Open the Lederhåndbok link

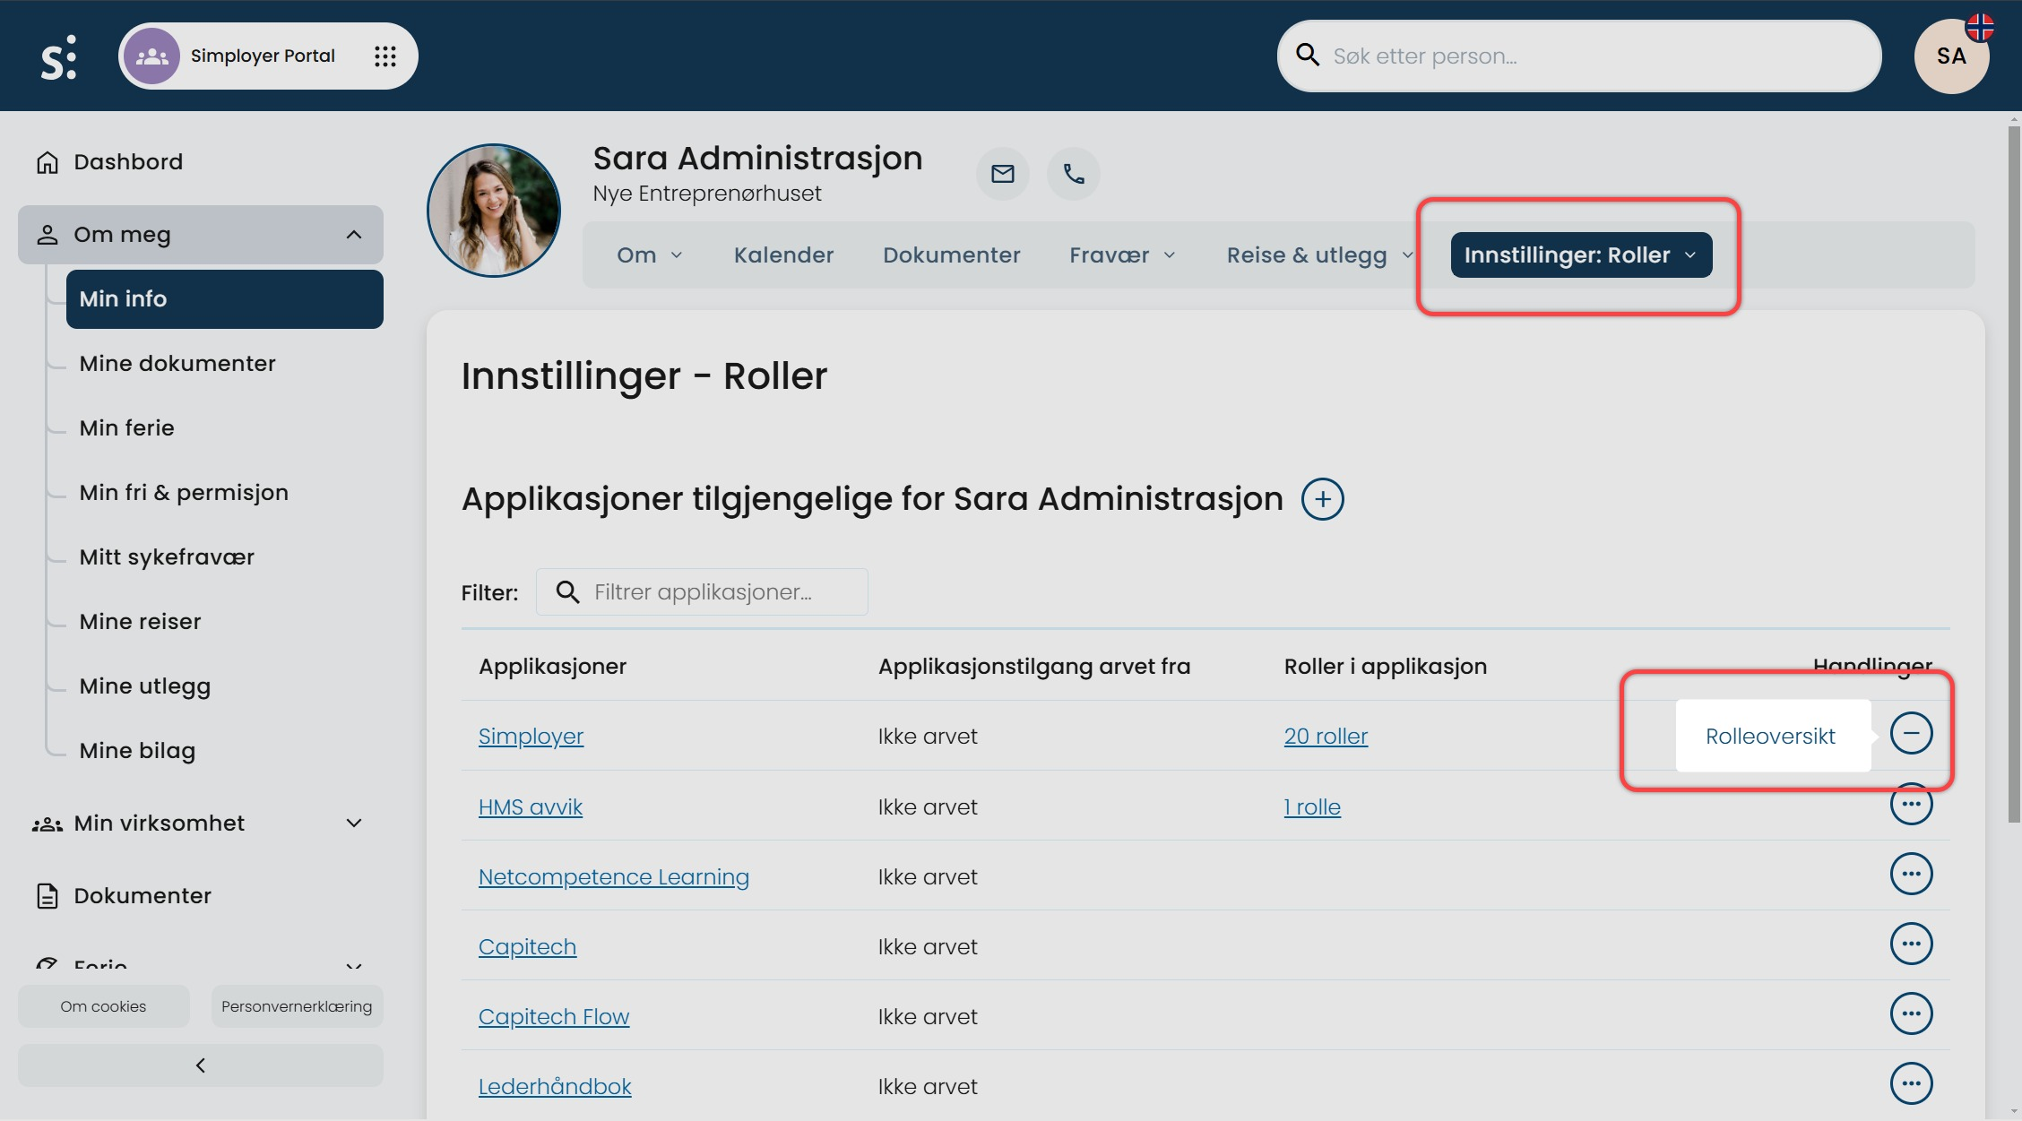(555, 1087)
